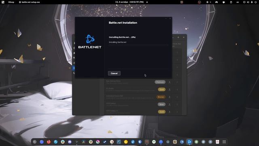Close the background installers window
This screenshot has width=259, height=146.
coord(183,37)
